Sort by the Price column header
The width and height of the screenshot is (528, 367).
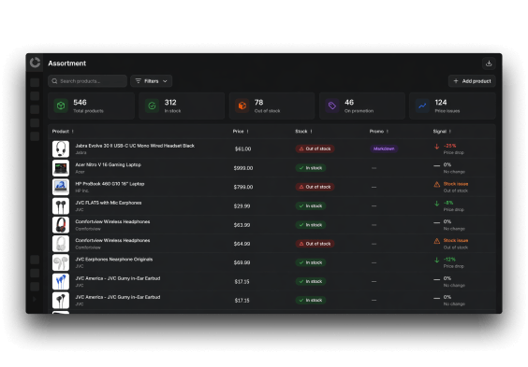[241, 132]
